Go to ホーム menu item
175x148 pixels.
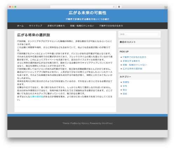click(20, 26)
